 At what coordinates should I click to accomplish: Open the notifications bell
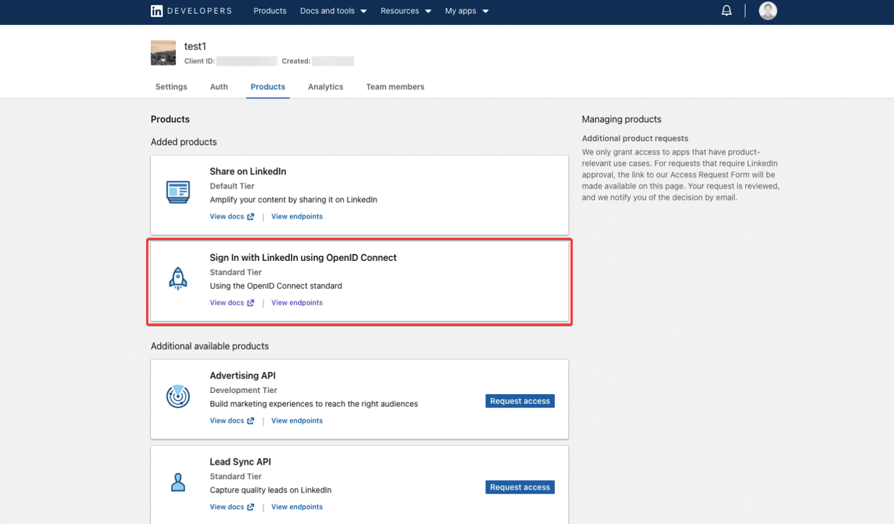[726, 10]
